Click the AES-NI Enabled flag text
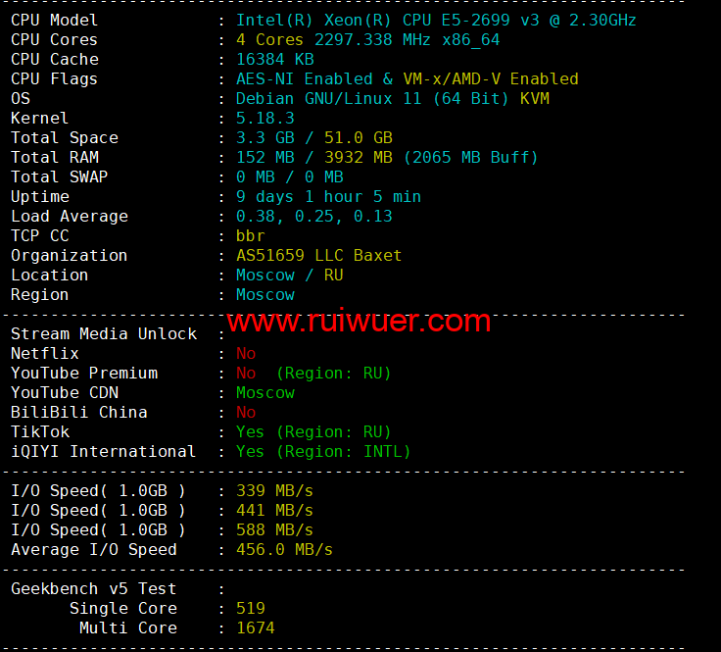Image resolution: width=721 pixels, height=652 pixels. point(304,79)
